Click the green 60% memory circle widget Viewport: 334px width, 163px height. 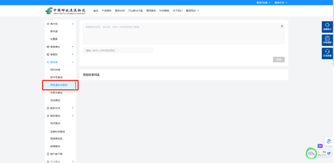[311, 153]
